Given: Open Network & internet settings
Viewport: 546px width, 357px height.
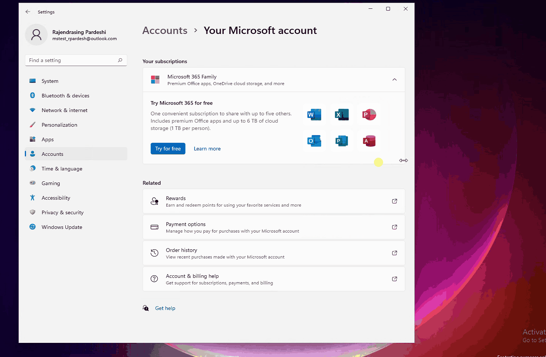Looking at the screenshot, I should coord(76,110).
